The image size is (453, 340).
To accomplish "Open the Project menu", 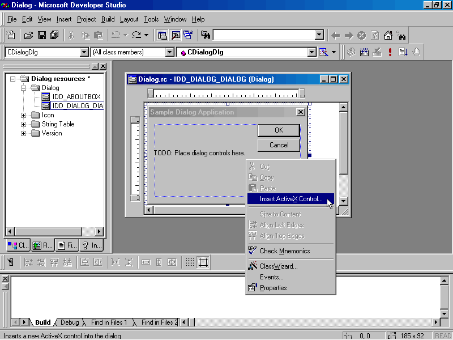I will (x=87, y=19).
